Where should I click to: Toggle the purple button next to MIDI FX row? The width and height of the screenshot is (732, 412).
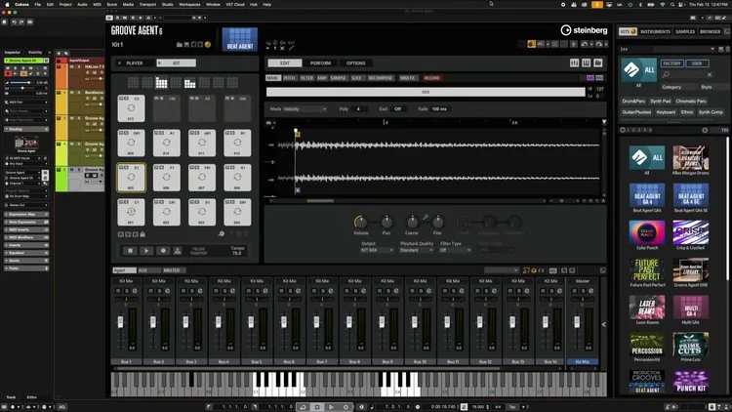(590, 78)
